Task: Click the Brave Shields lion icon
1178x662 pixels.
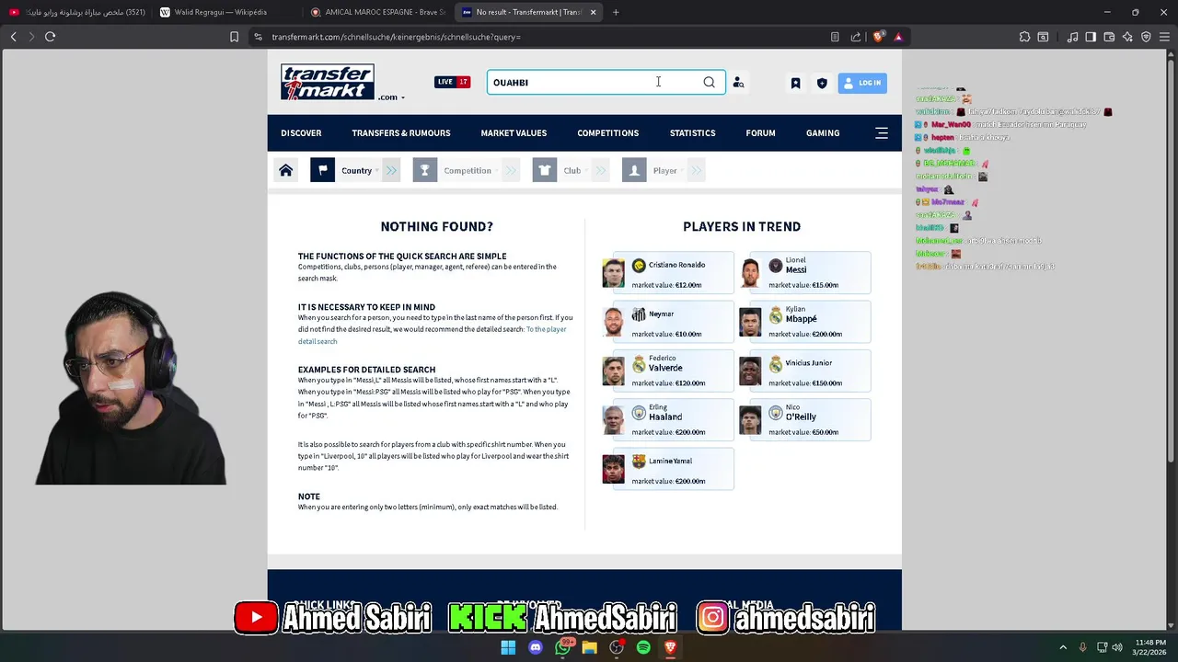Action: 879,37
